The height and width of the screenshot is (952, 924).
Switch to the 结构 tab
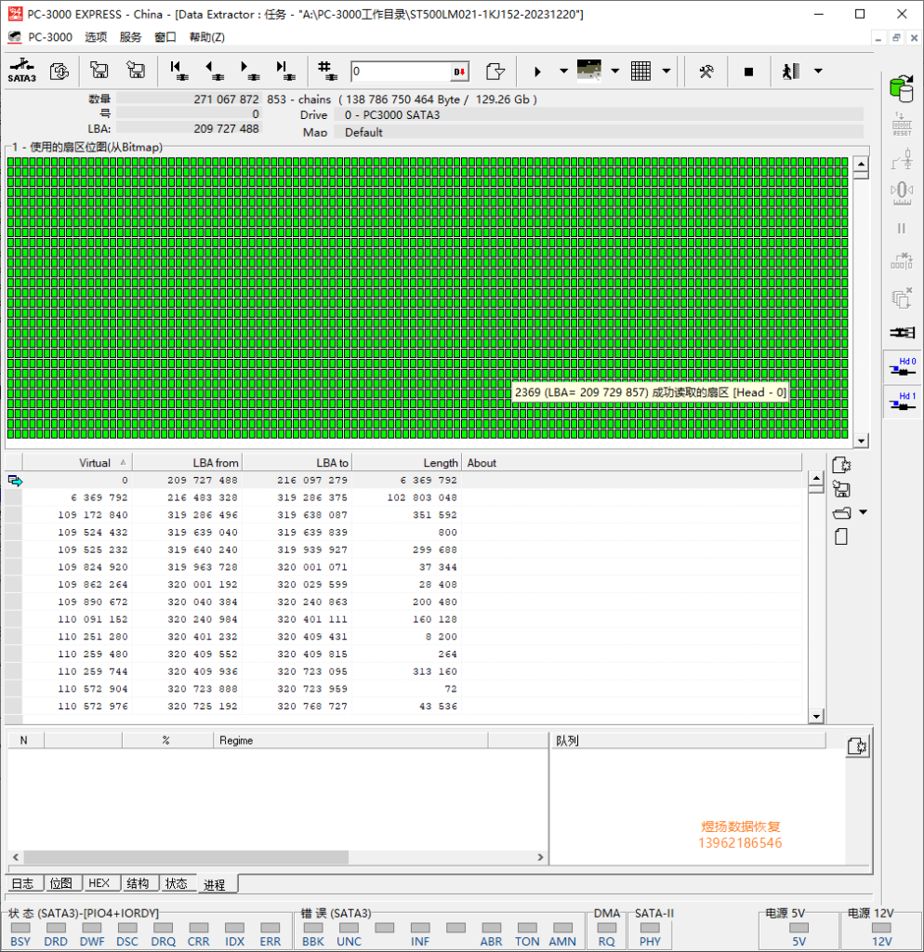click(139, 883)
